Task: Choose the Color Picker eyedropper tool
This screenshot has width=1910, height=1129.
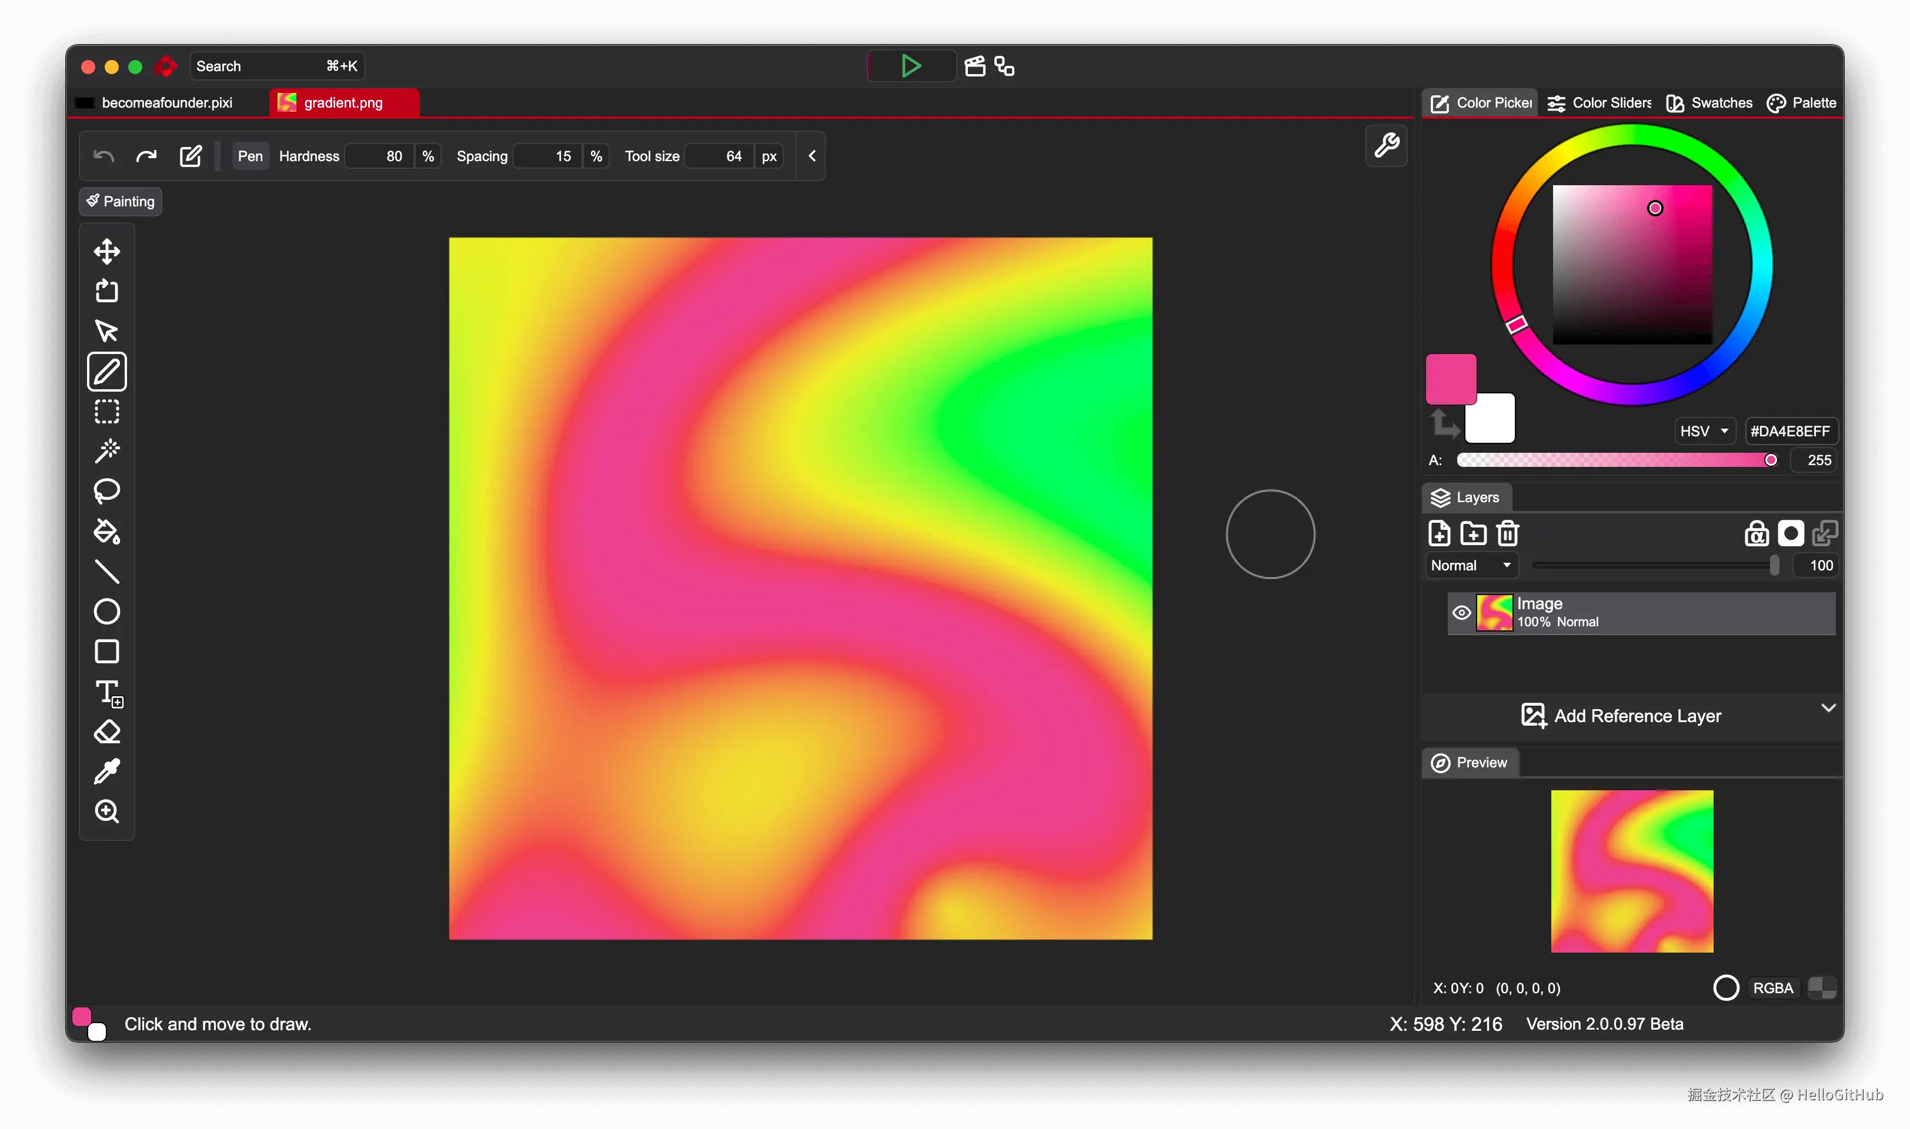Action: pos(106,771)
